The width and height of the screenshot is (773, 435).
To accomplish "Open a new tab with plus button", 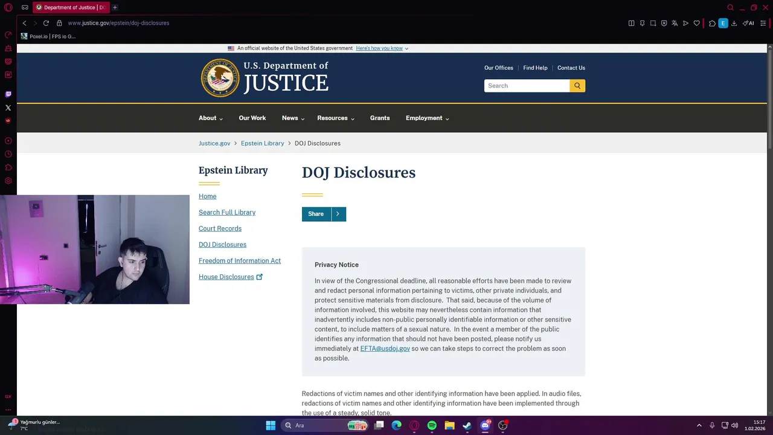I will pos(115,7).
